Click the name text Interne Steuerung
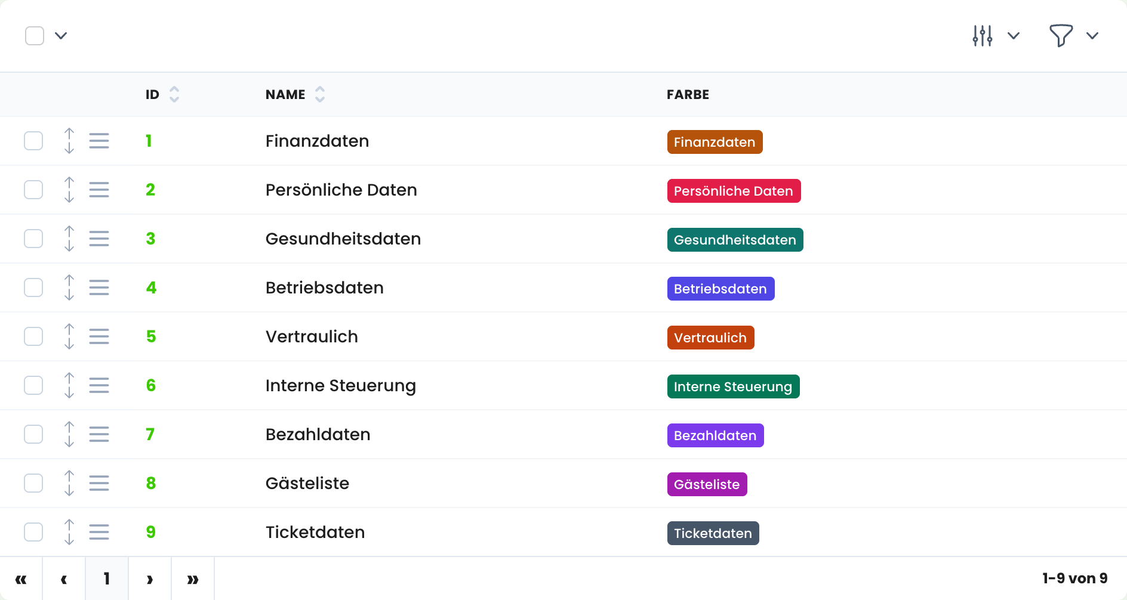This screenshot has width=1127, height=600. [341, 386]
